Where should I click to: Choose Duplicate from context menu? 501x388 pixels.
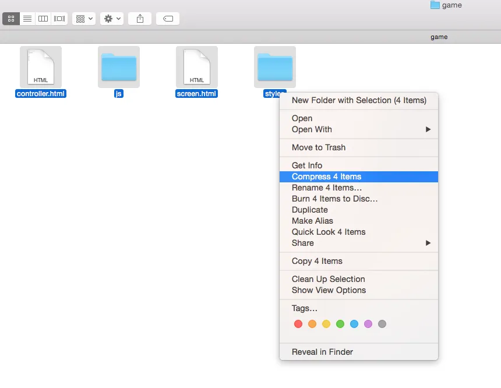pyautogui.click(x=359, y=210)
